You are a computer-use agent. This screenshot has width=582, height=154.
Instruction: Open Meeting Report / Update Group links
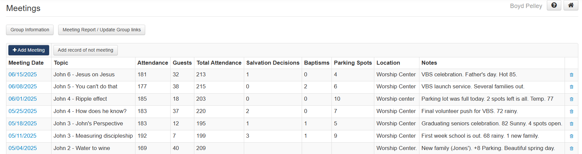[102, 30]
